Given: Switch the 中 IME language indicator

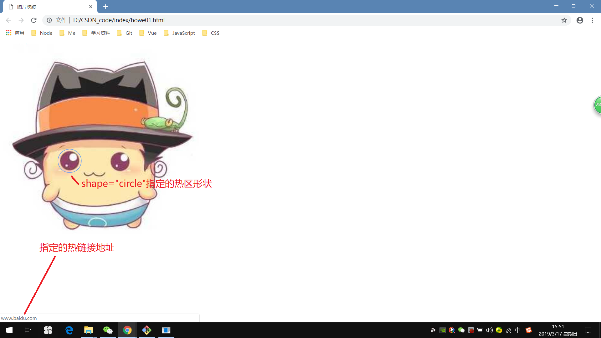Looking at the screenshot, I should [x=517, y=330].
